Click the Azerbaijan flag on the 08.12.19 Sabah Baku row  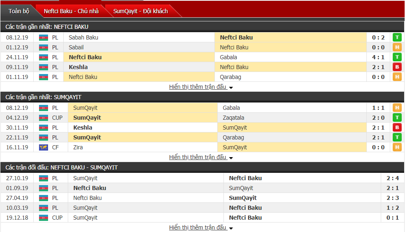pyautogui.click(x=44, y=38)
